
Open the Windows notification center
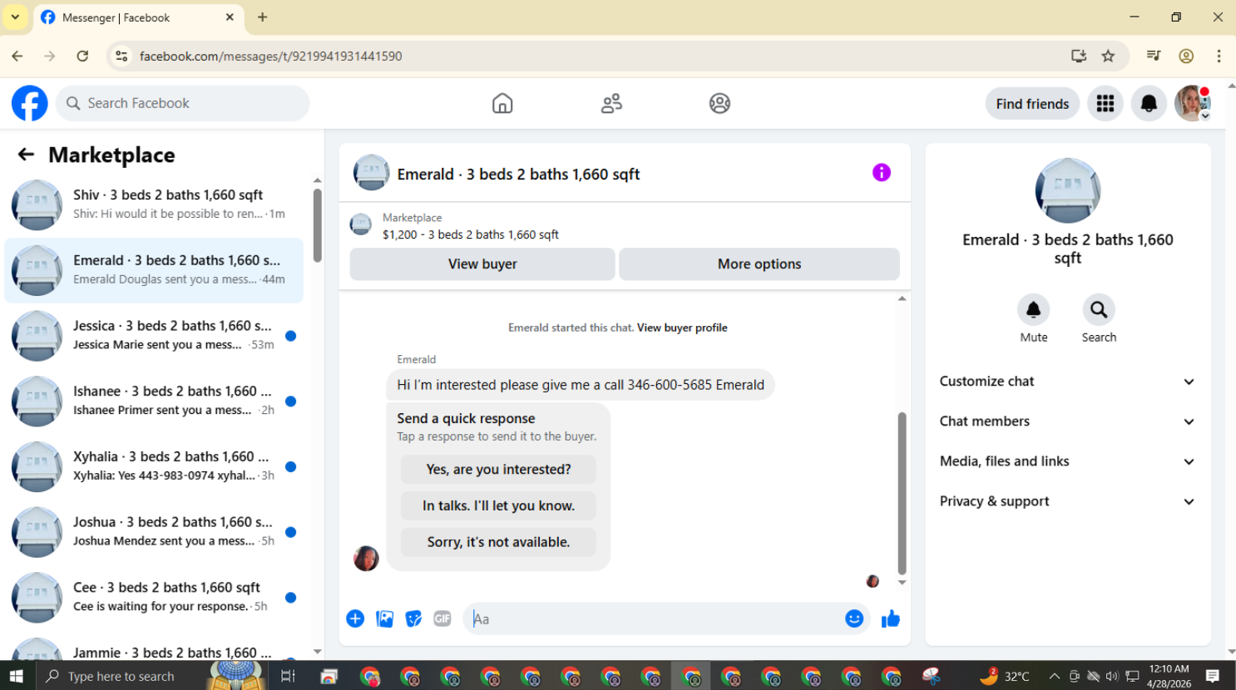1212,676
